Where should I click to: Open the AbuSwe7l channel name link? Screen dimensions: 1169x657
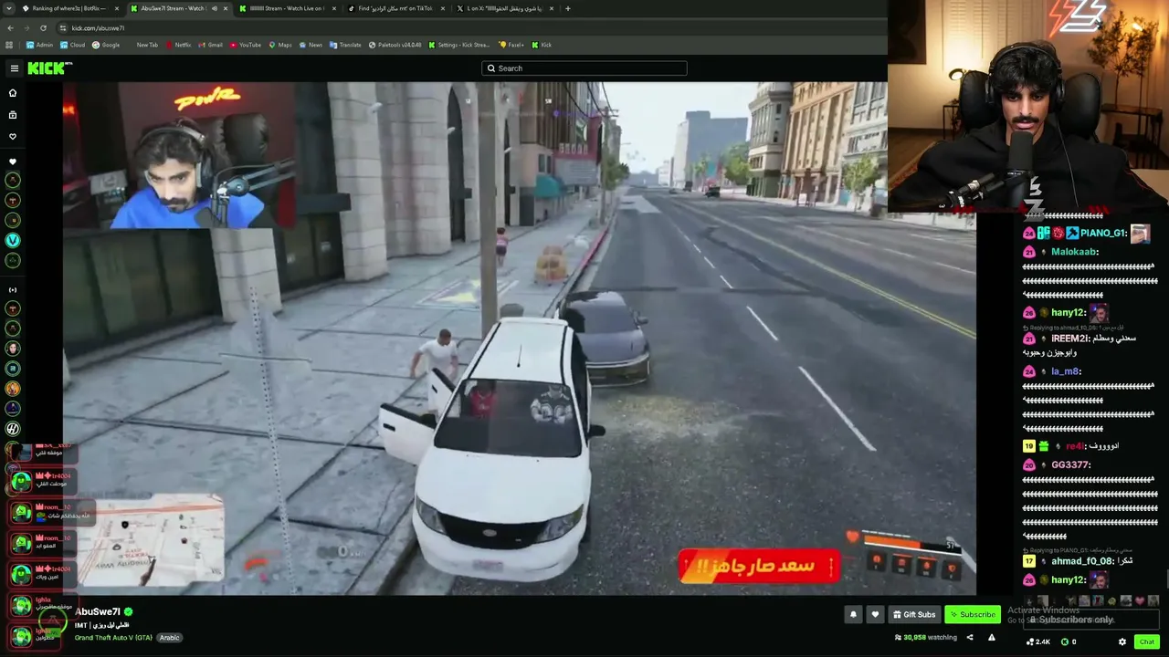pyautogui.click(x=98, y=611)
